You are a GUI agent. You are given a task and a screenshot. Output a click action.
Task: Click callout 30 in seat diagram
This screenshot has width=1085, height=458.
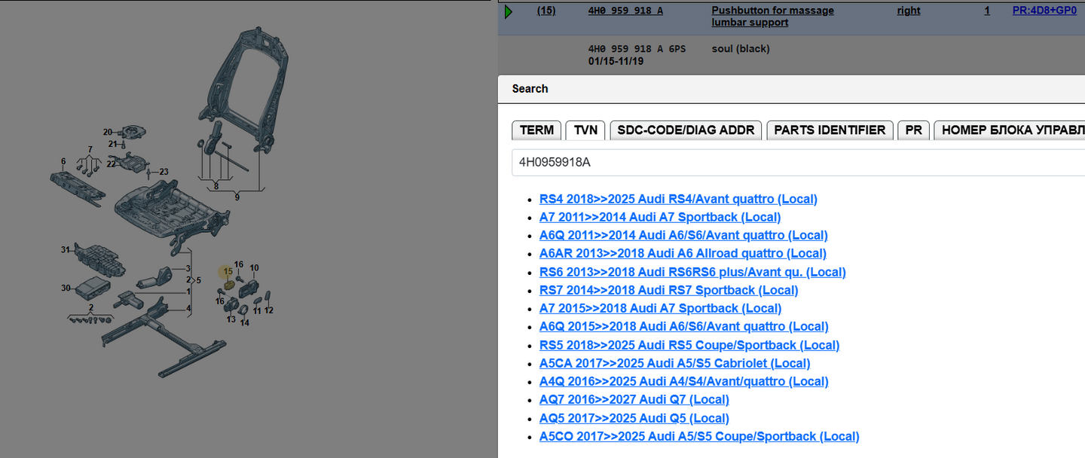tap(66, 288)
